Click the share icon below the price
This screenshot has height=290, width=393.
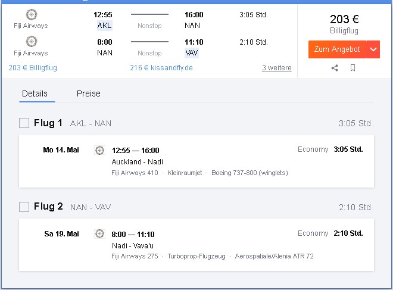click(x=335, y=68)
